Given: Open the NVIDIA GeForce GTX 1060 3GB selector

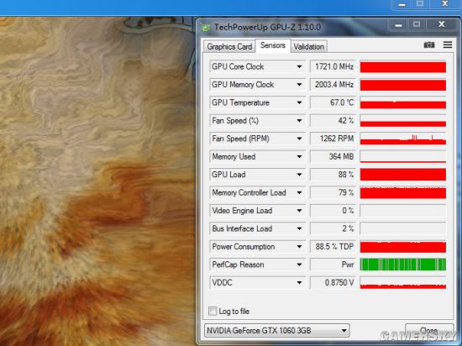Looking at the screenshot, I should point(276,330).
